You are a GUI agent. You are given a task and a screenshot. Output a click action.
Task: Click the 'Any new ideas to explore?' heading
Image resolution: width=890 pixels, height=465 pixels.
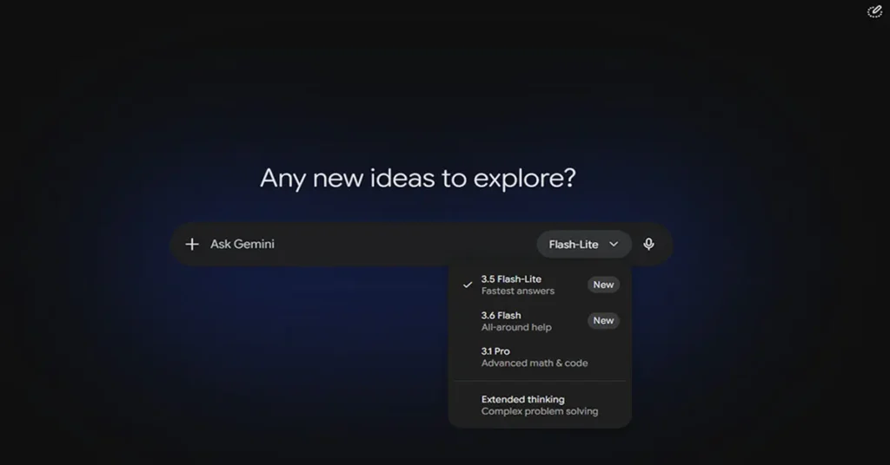pos(418,179)
